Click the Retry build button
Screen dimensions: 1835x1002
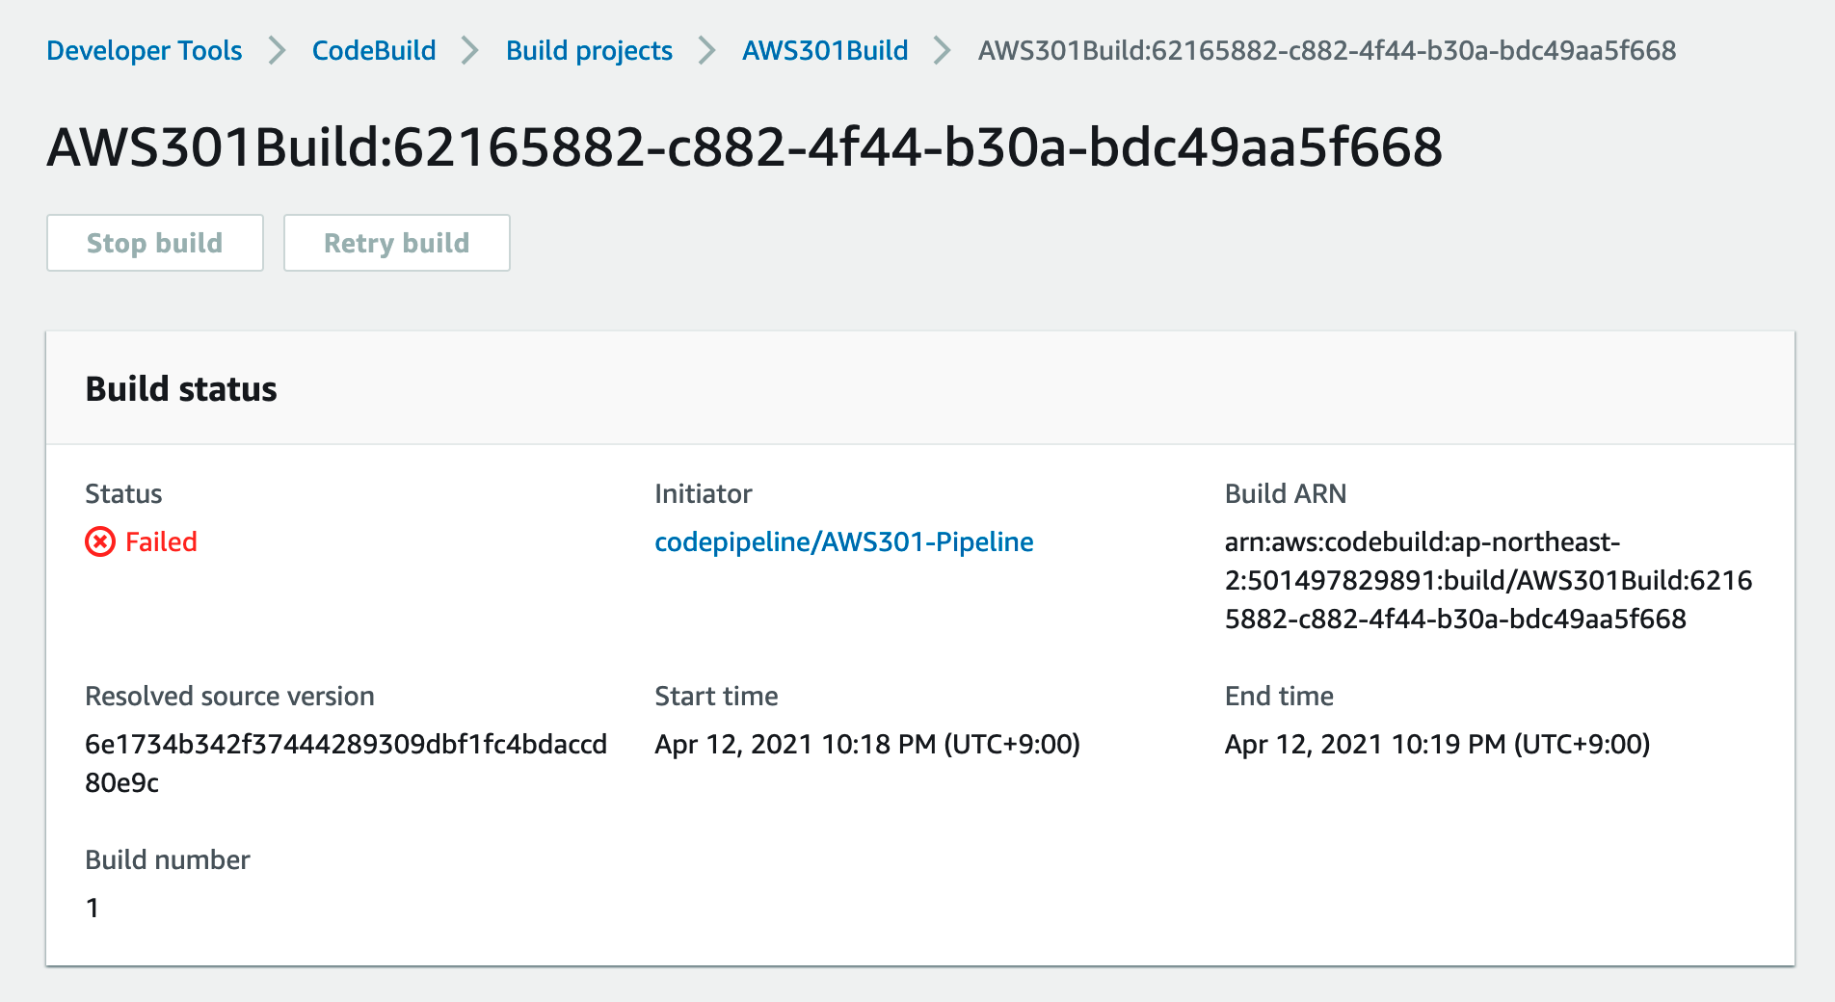tap(397, 243)
